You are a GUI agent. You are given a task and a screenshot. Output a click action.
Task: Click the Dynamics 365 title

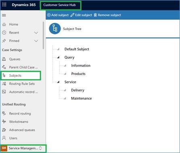24,5
